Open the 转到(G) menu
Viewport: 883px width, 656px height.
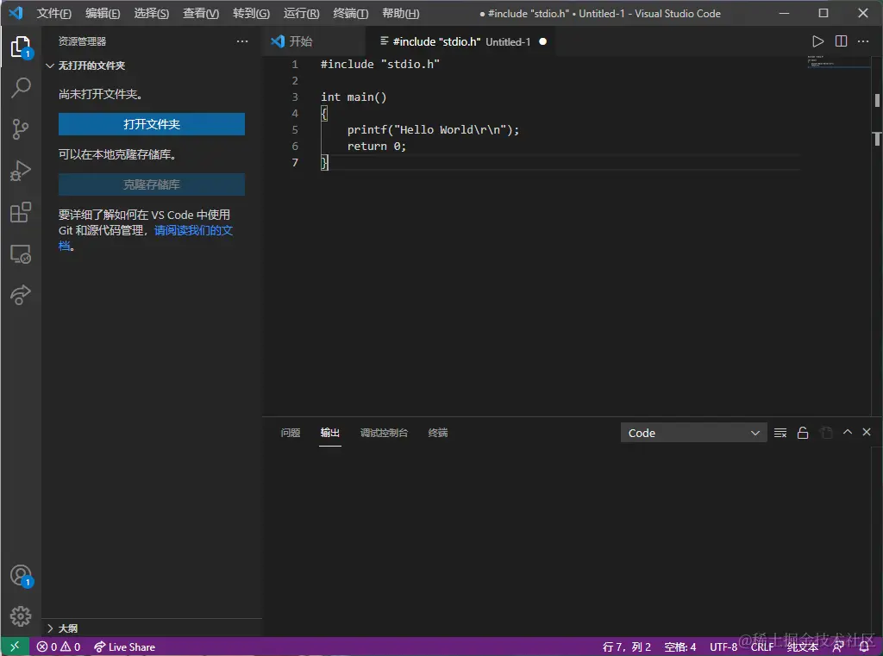[x=251, y=14]
